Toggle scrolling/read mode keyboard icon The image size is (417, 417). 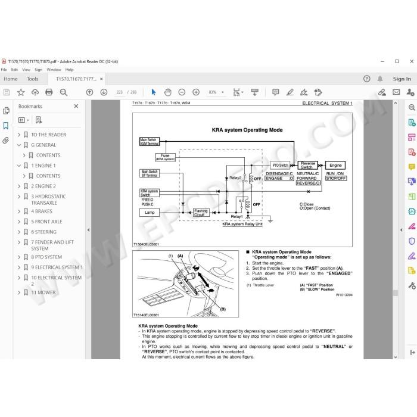(254, 92)
